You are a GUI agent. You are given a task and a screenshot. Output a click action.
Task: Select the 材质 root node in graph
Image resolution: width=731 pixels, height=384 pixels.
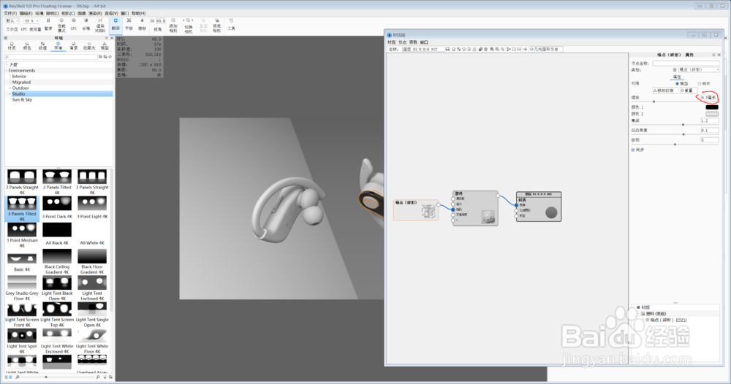539,207
